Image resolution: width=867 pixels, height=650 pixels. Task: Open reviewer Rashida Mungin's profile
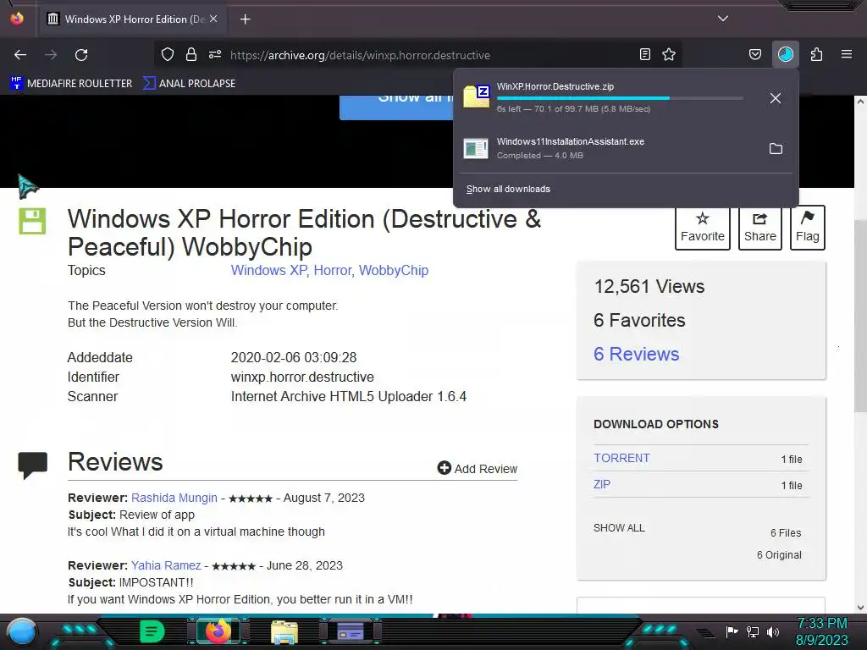point(174,498)
